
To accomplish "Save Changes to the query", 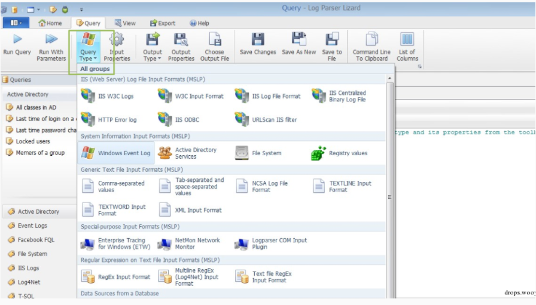I will (258, 44).
